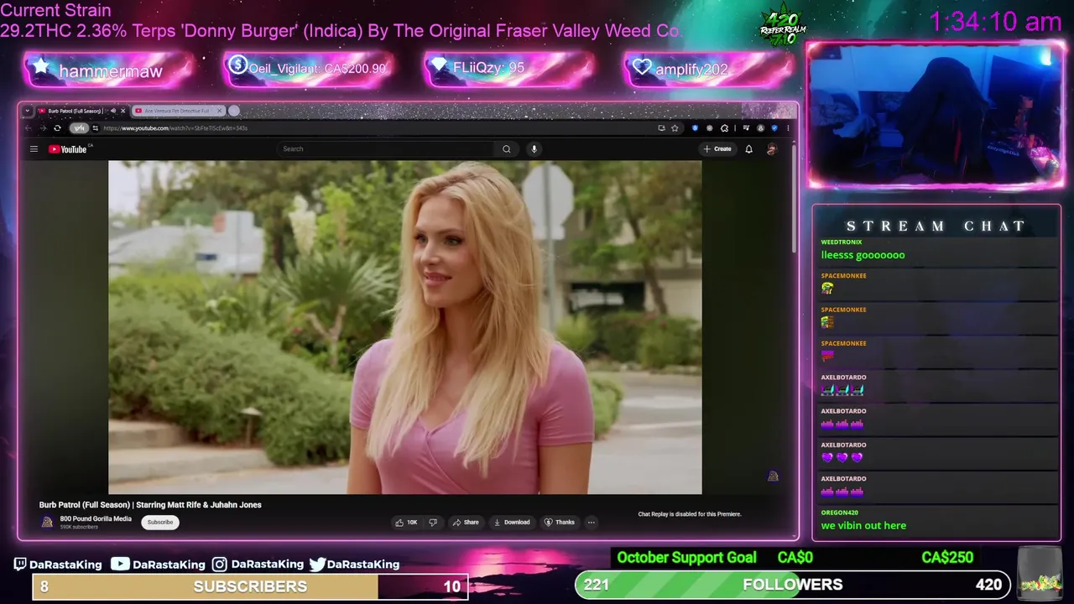Open the browser three-dot menu
The width and height of the screenshot is (1074, 604).
coord(788,128)
